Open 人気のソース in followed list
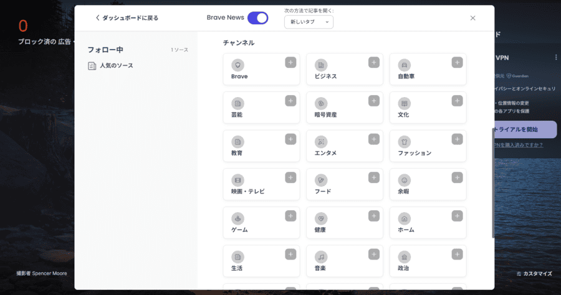Viewport: 561px width, 295px height. 111,66
